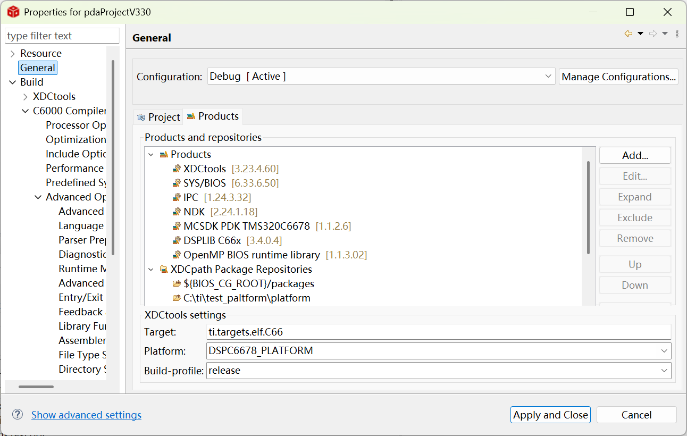The image size is (687, 436).
Task: Select the Include Options sidebar item
Action: click(x=76, y=154)
